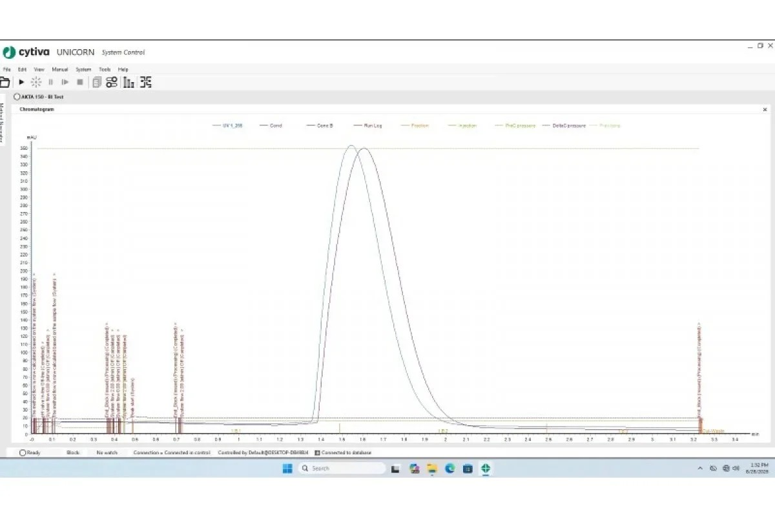Click the Open folder toolbar icon
775x517 pixels.
[5, 82]
